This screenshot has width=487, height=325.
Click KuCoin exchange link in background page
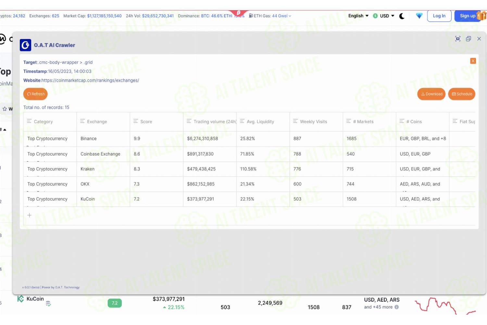pos(35,299)
